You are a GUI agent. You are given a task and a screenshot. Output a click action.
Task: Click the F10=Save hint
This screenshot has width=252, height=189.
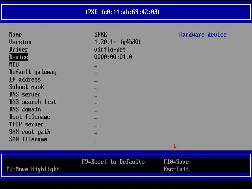176,162
